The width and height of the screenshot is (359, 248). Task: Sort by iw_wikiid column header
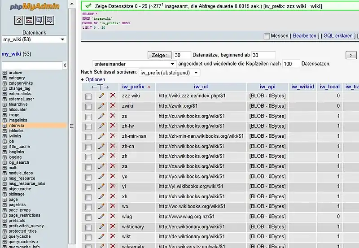click(302, 87)
